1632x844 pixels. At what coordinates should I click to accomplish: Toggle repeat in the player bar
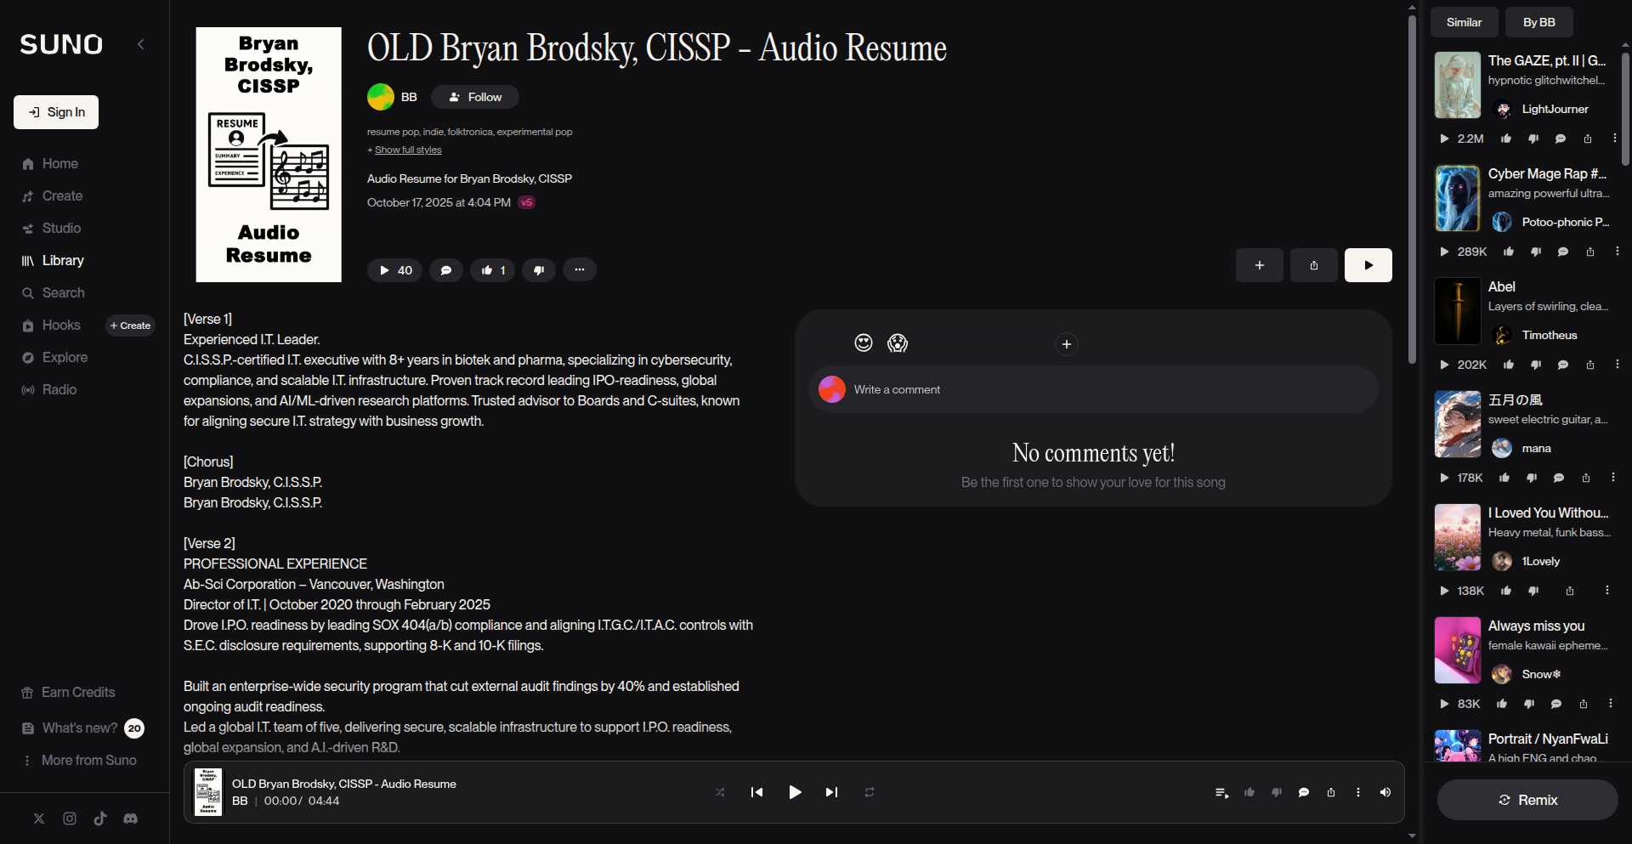pos(870,792)
